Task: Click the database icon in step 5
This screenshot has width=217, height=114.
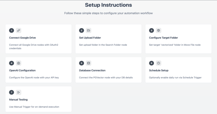Action: tap(88, 63)
